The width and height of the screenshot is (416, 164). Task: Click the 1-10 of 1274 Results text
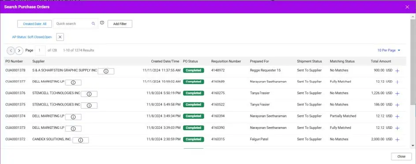point(79,50)
